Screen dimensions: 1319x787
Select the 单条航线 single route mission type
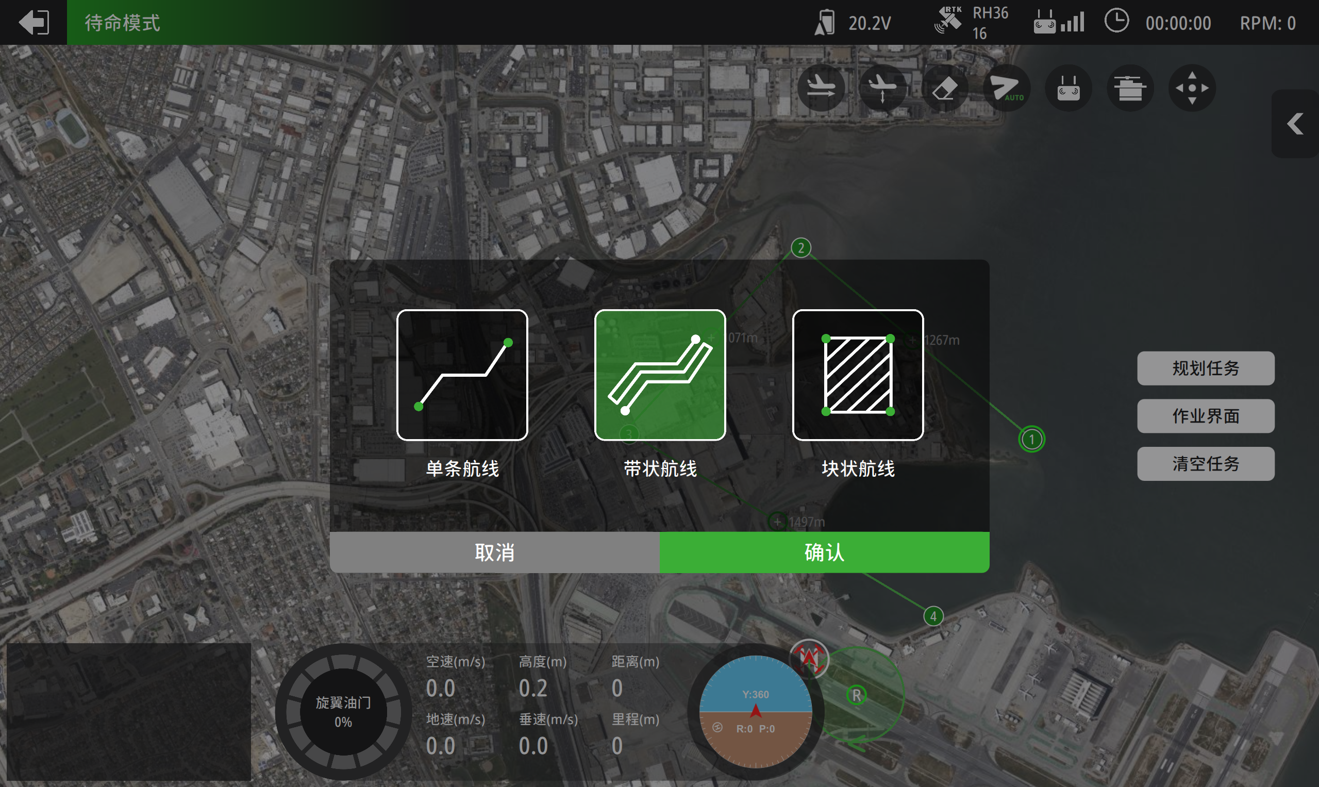(x=462, y=374)
